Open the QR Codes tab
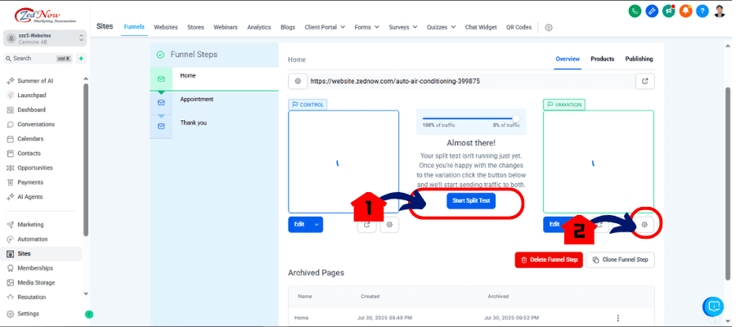Viewport: 736px width, 327px height. tap(518, 27)
